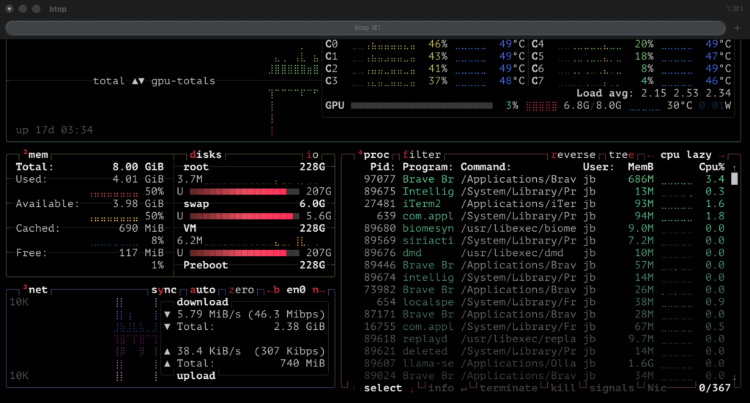Toggle the mem box label
This screenshot has width=750, height=403.
click(x=36, y=155)
